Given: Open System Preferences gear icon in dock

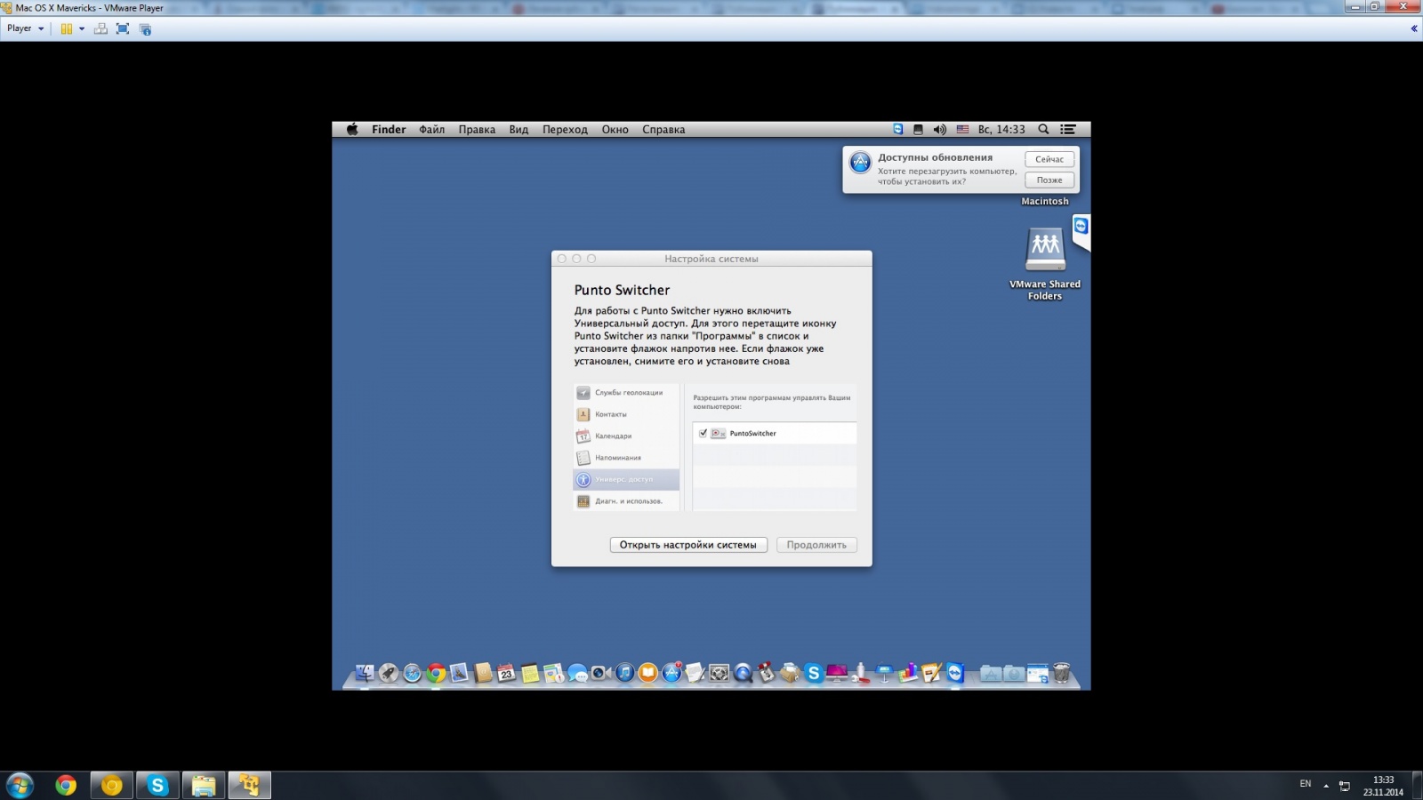Looking at the screenshot, I should (719, 673).
